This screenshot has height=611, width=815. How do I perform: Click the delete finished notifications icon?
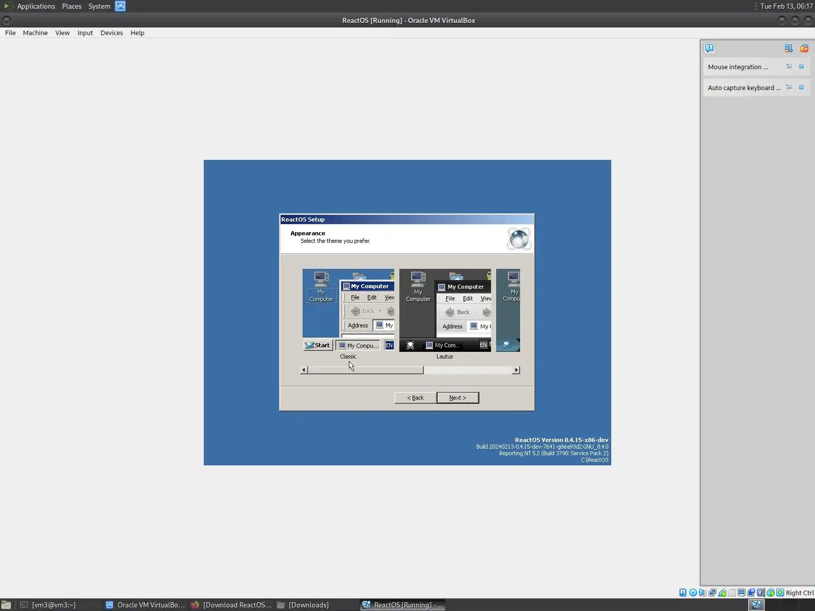coord(804,48)
